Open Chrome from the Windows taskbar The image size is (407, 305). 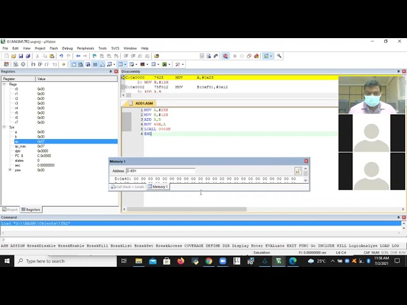pyautogui.click(x=209, y=261)
